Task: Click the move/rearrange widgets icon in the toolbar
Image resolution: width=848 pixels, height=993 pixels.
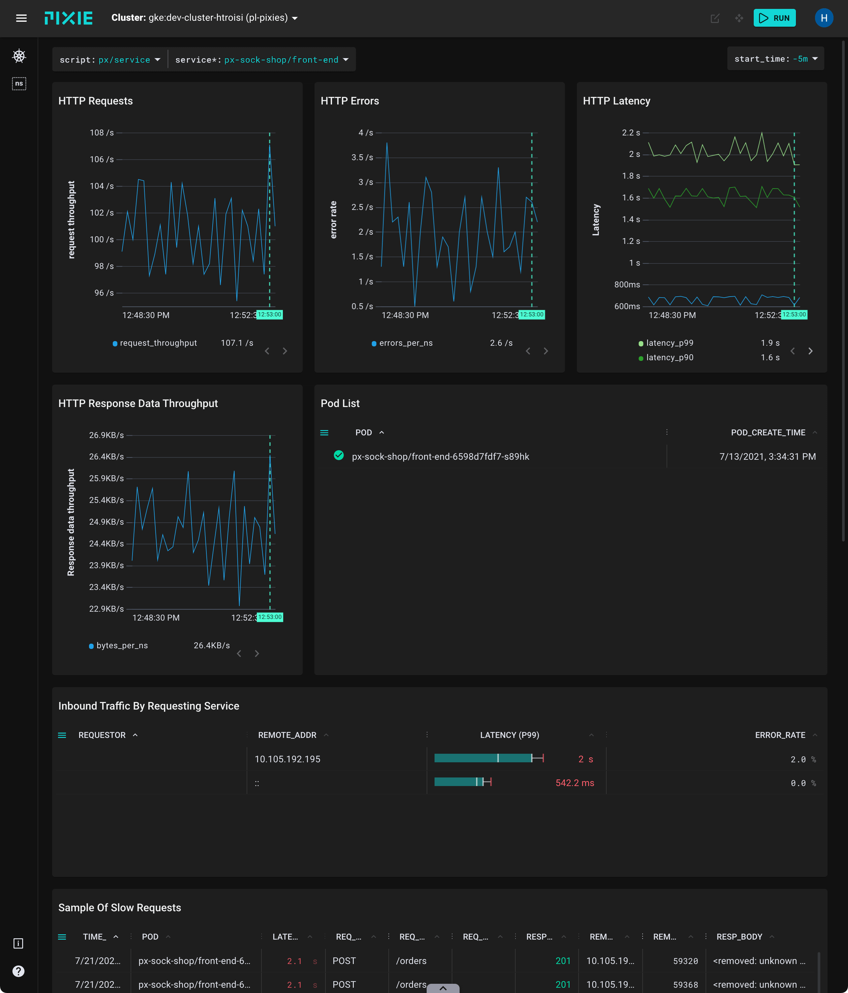Action: [739, 18]
